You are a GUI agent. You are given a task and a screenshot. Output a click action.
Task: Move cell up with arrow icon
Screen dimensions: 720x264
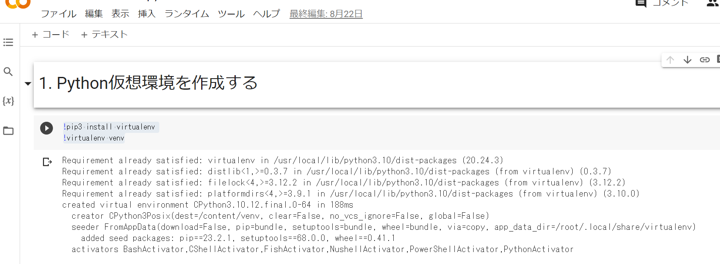coord(670,60)
